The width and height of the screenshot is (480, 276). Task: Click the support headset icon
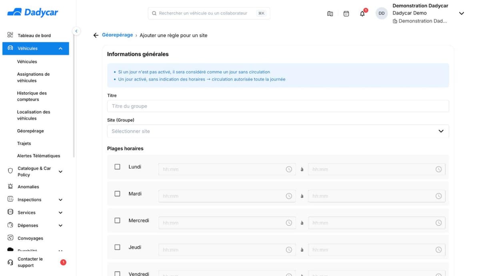pyautogui.click(x=10, y=262)
